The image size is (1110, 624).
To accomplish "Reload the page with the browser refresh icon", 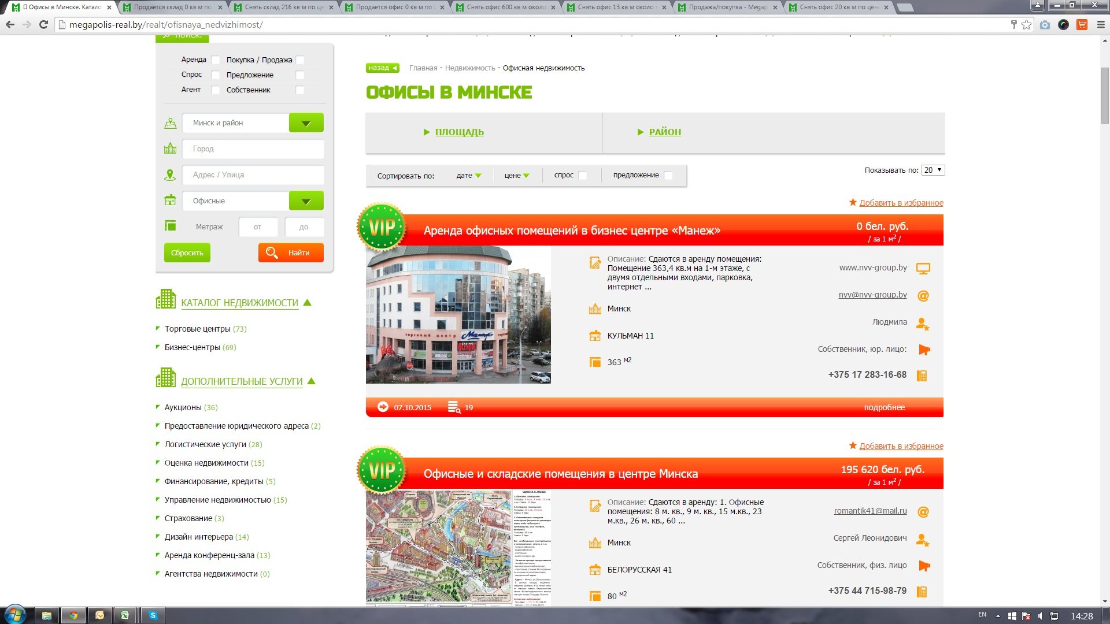I will tap(43, 24).
